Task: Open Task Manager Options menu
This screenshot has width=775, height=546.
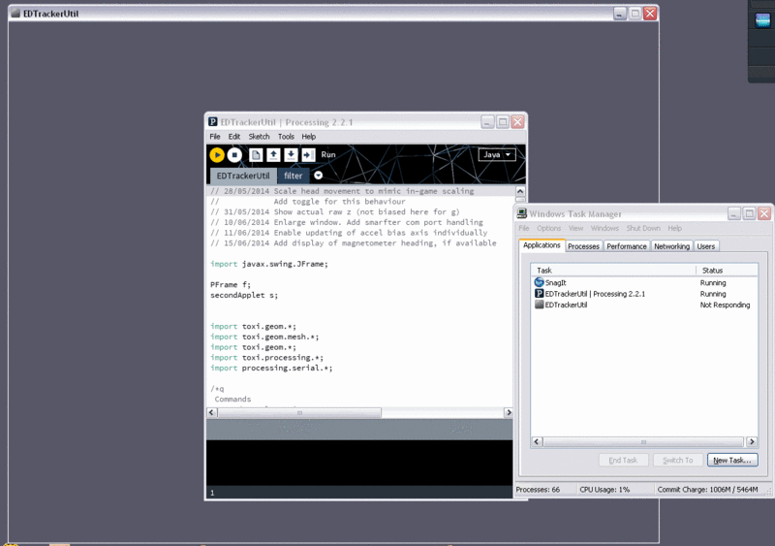Action: (548, 228)
